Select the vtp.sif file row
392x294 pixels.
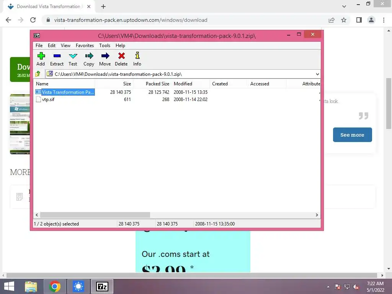177,99
